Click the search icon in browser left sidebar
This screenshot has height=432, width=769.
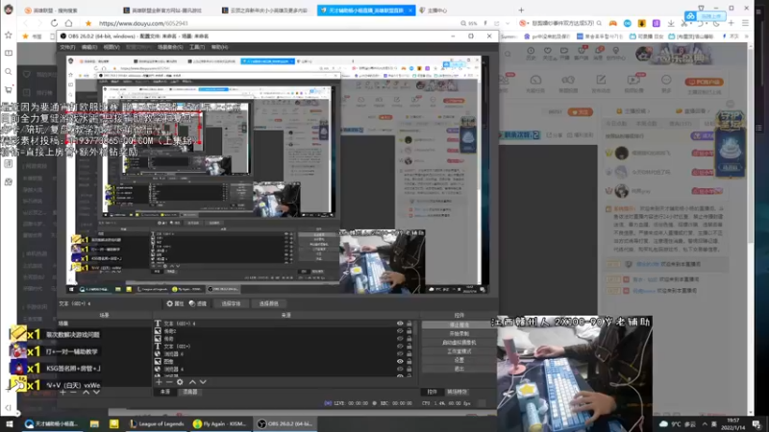coord(9,72)
